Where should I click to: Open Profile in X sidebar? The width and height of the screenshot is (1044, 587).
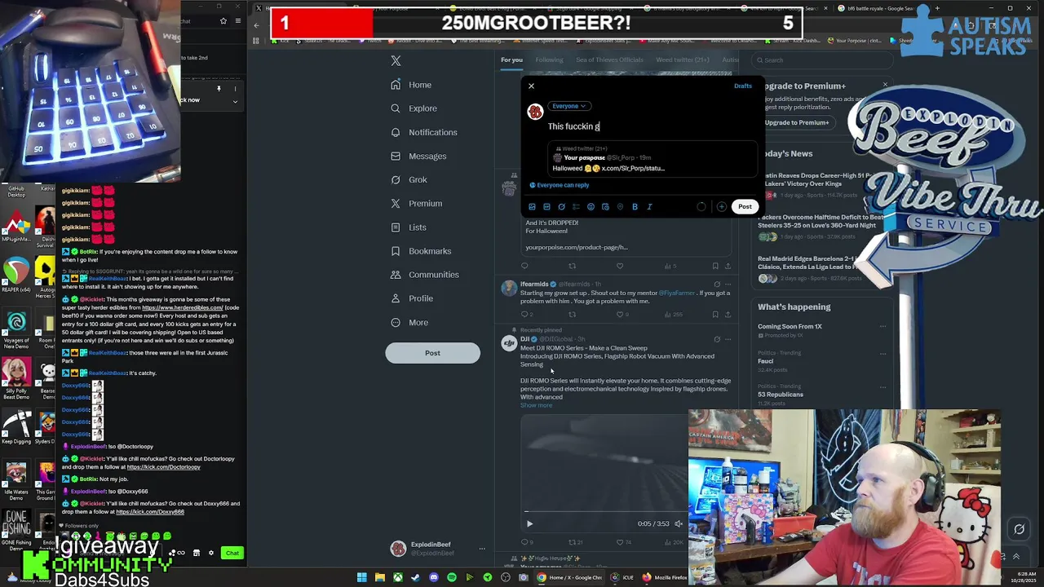(x=411, y=298)
